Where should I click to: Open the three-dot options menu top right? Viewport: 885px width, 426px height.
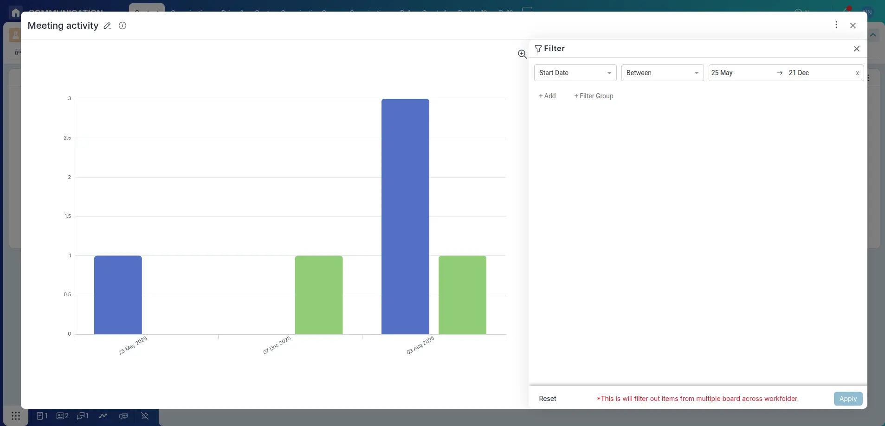coord(836,25)
